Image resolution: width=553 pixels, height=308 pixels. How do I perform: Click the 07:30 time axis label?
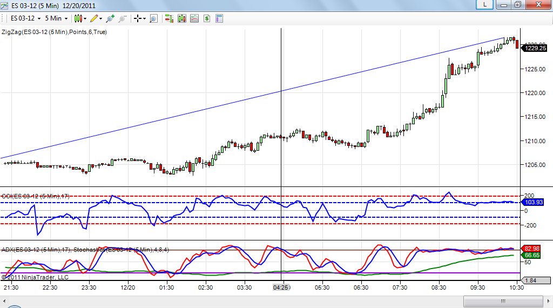point(400,287)
